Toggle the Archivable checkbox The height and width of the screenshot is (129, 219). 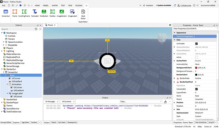click(x=196, y=44)
